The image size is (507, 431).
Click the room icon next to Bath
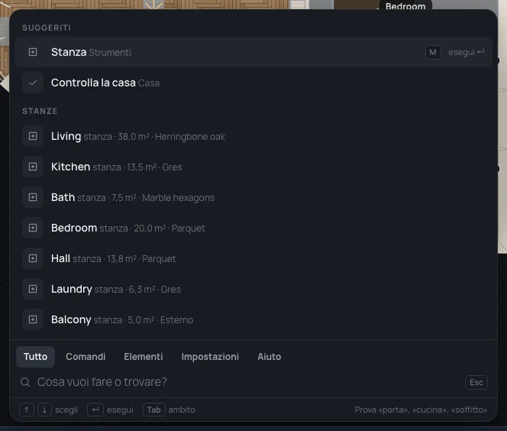pos(33,197)
